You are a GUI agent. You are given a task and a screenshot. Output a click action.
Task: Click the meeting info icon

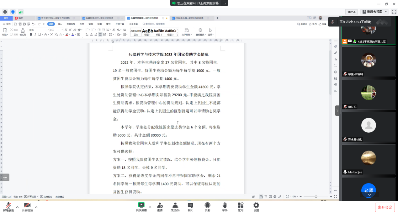[5, 12]
